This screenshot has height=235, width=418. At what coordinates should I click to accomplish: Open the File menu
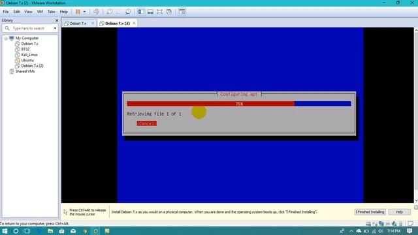coord(6,12)
